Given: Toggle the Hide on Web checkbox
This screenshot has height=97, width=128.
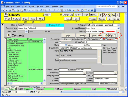Looking at the screenshot, I should (85, 42).
